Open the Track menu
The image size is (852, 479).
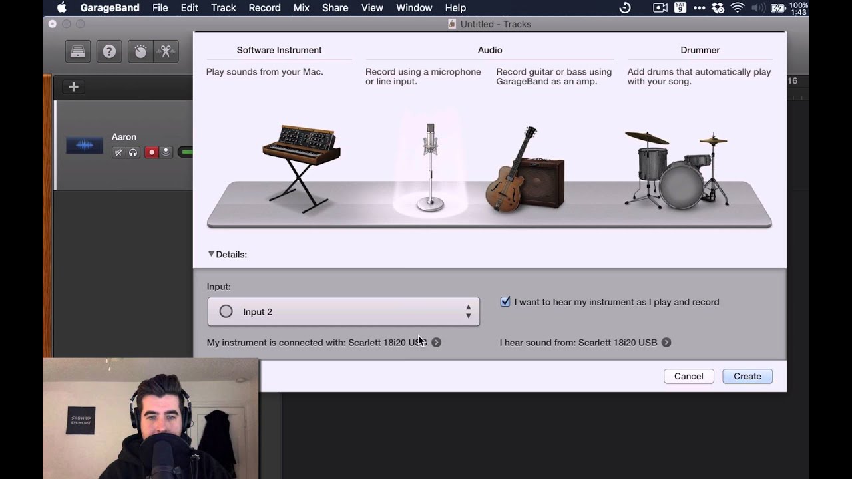pyautogui.click(x=224, y=8)
